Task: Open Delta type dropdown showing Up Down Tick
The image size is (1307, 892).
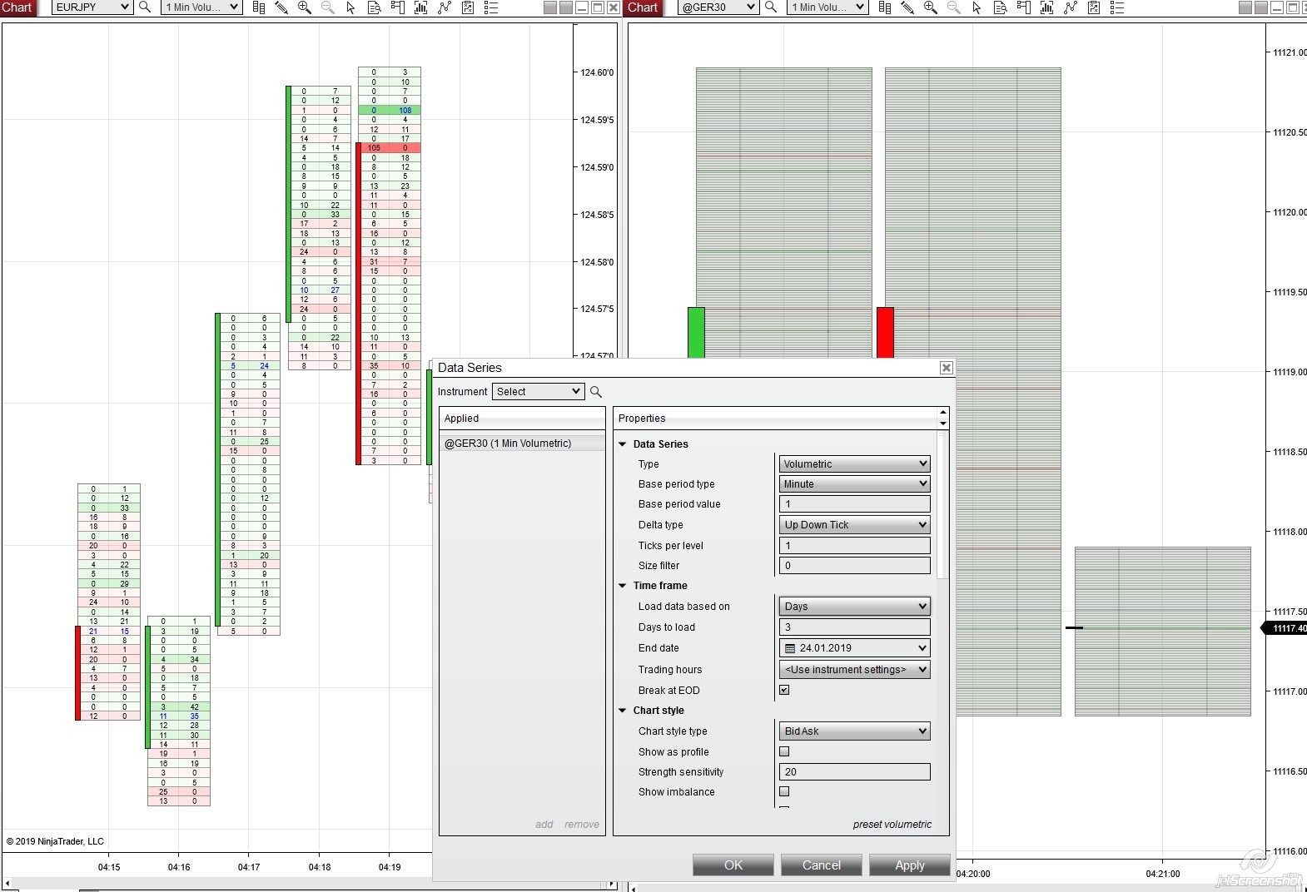Action: [854, 525]
